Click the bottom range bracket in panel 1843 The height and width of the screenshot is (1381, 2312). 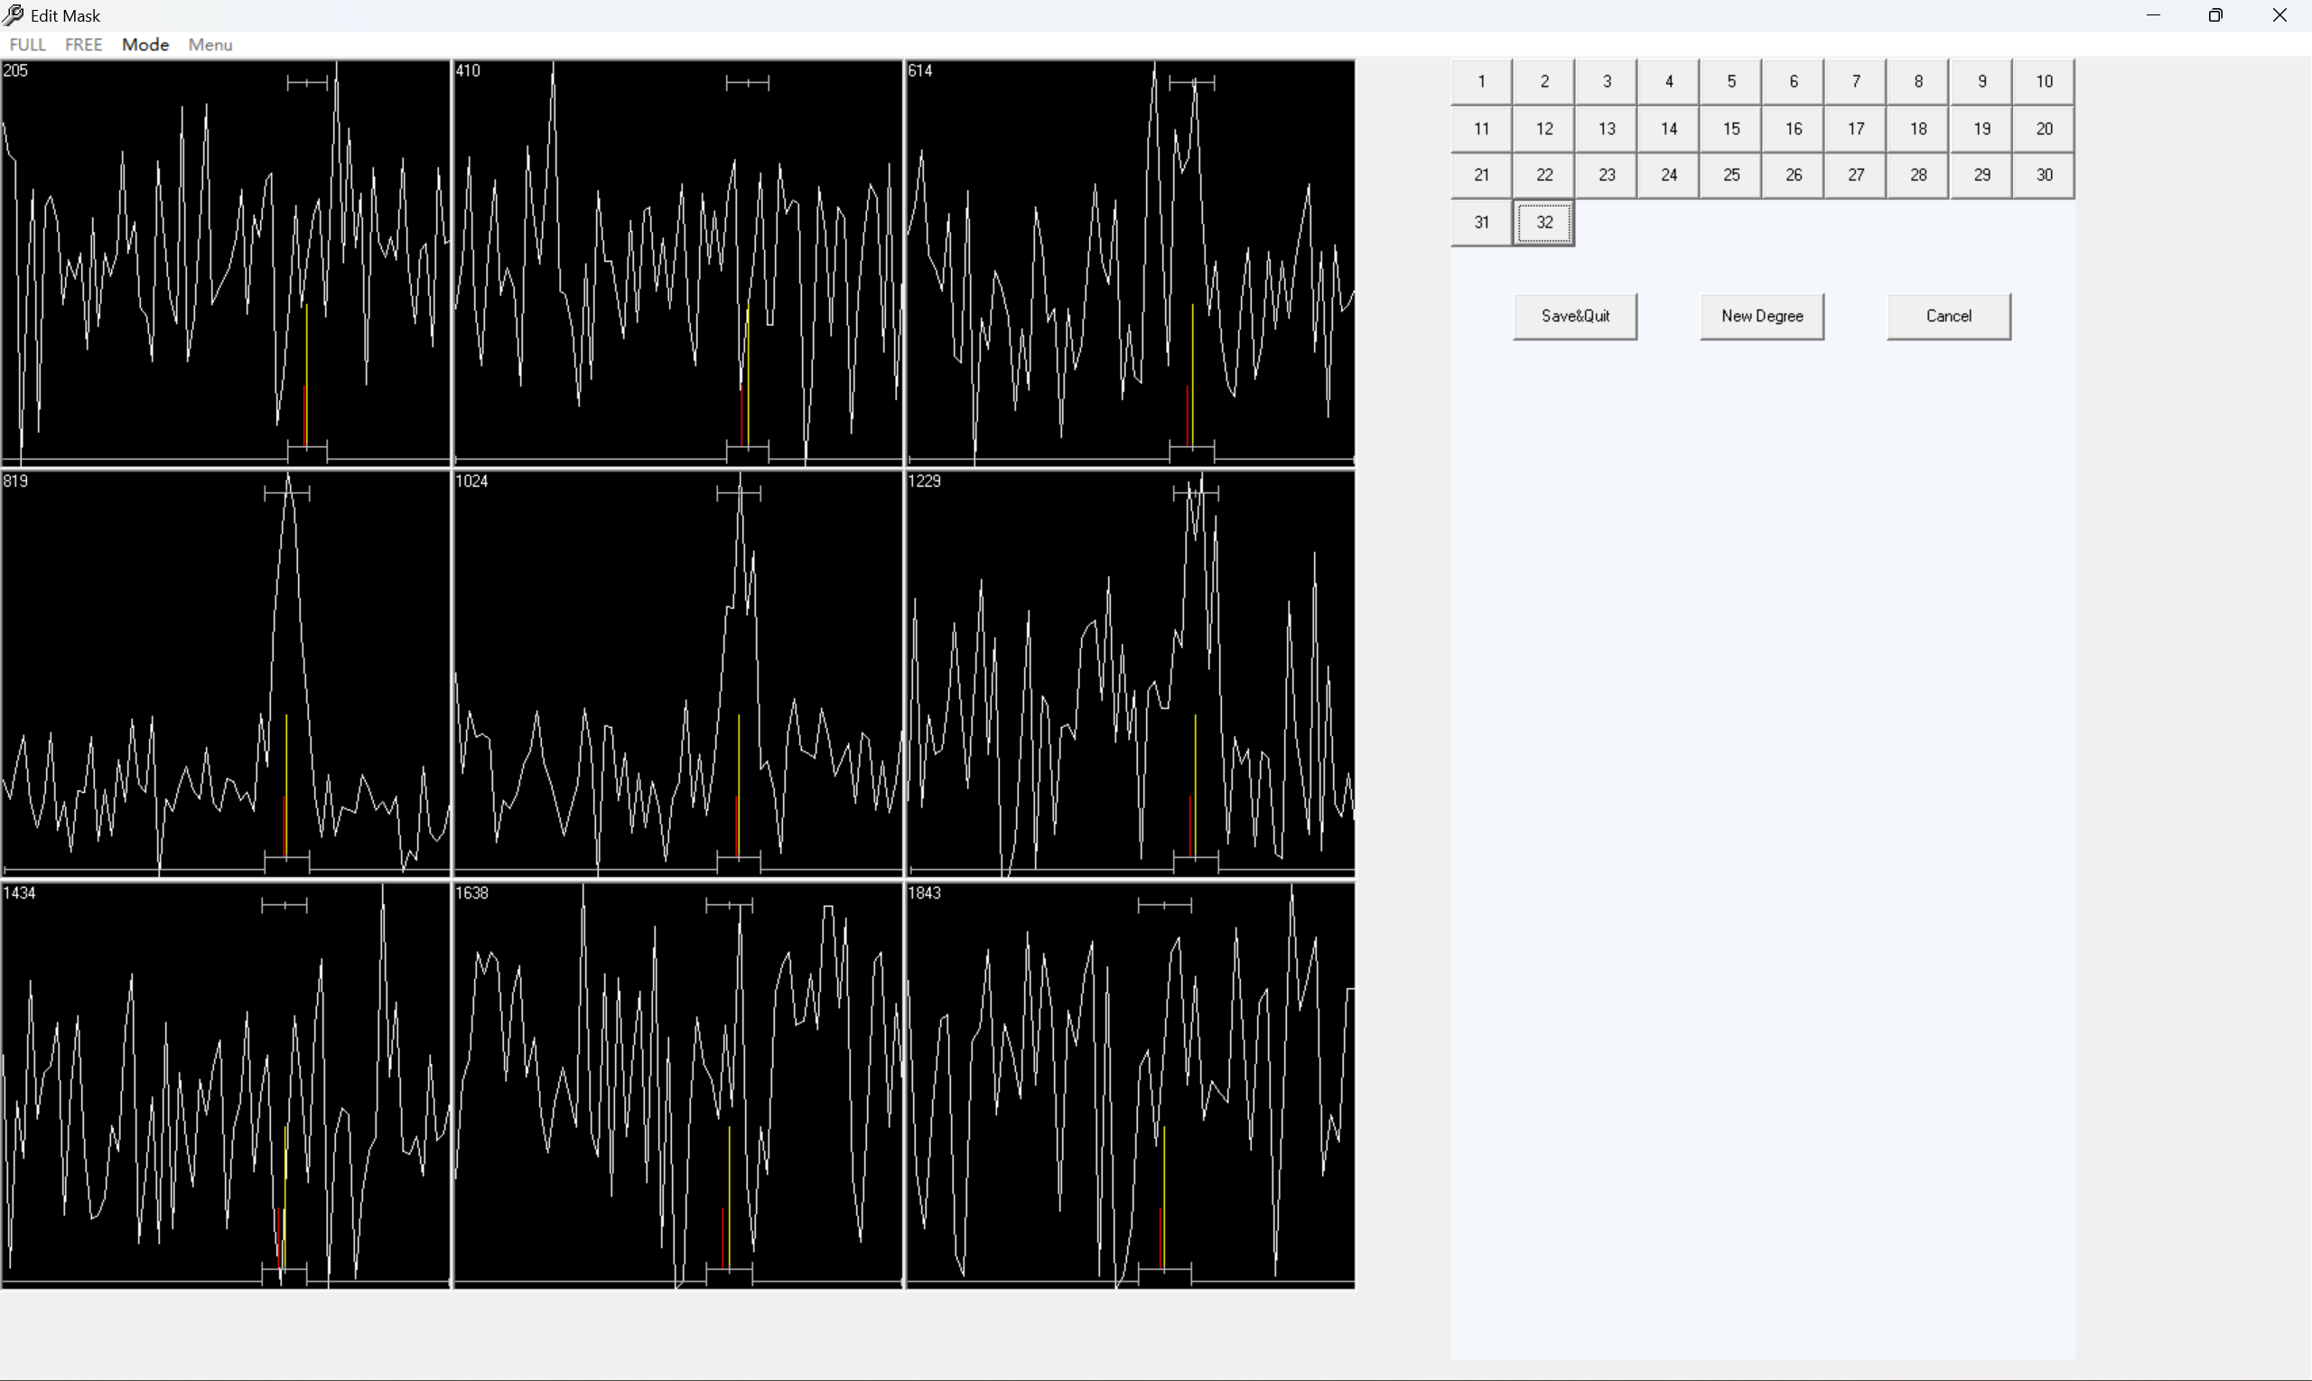coord(1164,1271)
